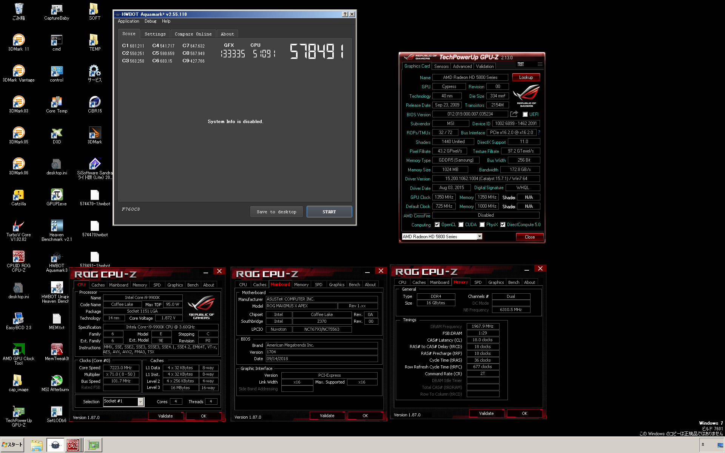Click the Intel Core i9 9900K name field
This screenshot has height=453, width=725.
coord(142,297)
